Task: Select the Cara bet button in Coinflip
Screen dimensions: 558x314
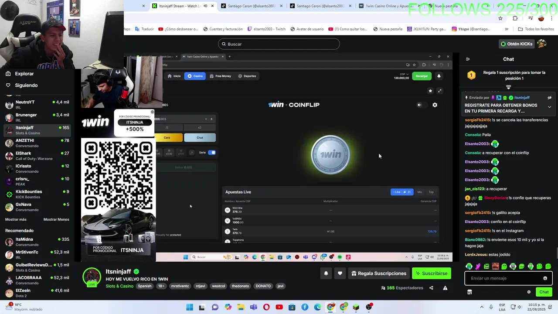Action: point(169,137)
